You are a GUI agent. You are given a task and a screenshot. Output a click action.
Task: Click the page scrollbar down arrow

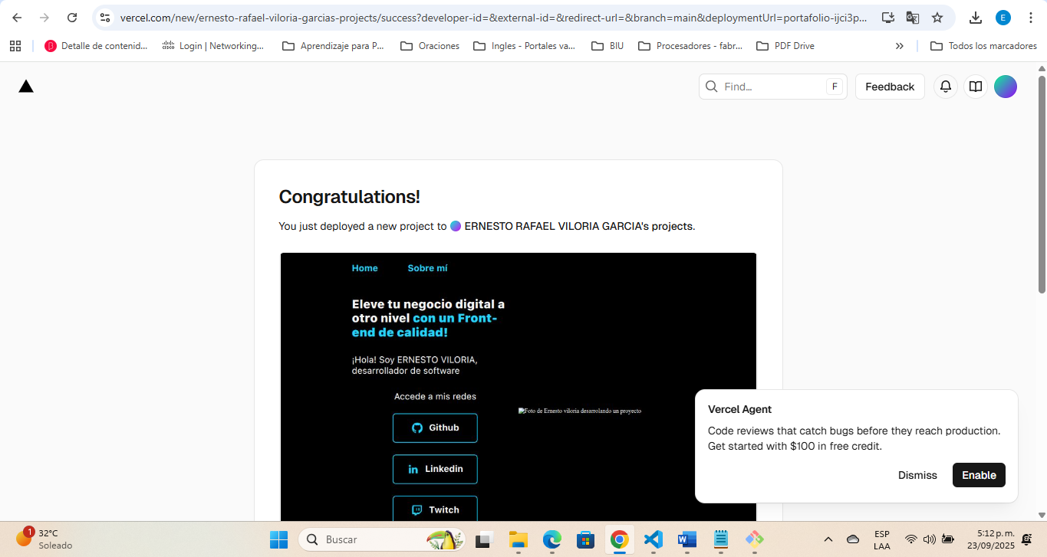(x=1041, y=515)
